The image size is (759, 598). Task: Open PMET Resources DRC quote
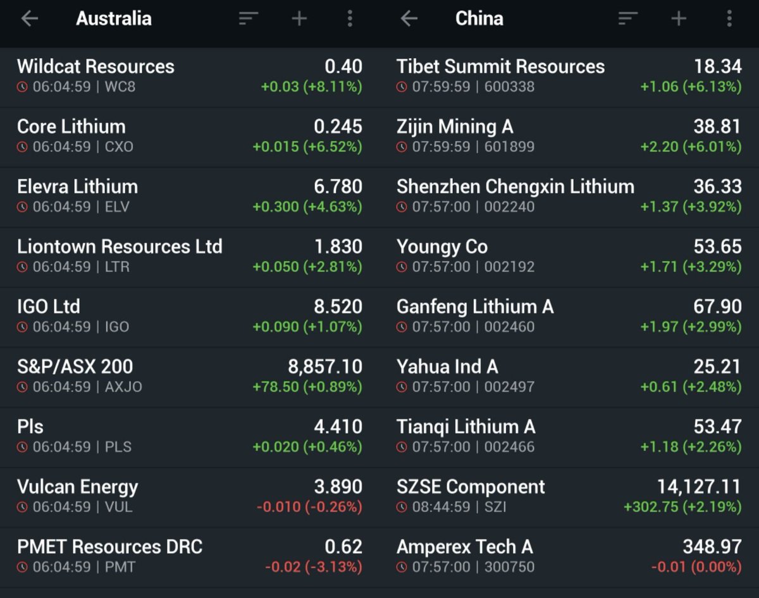(x=190, y=558)
